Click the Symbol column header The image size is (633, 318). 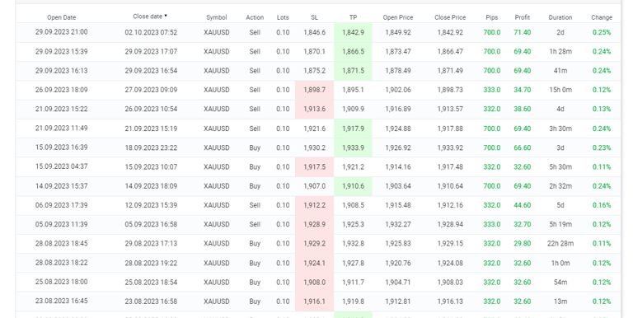217,17
